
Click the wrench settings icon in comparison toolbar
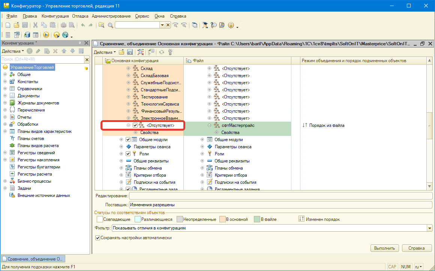pos(170,52)
